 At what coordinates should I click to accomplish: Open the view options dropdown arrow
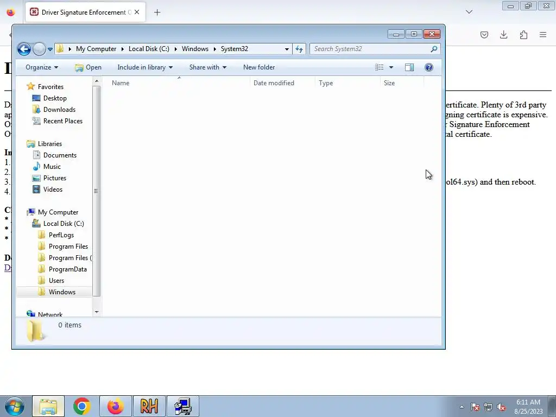(391, 67)
